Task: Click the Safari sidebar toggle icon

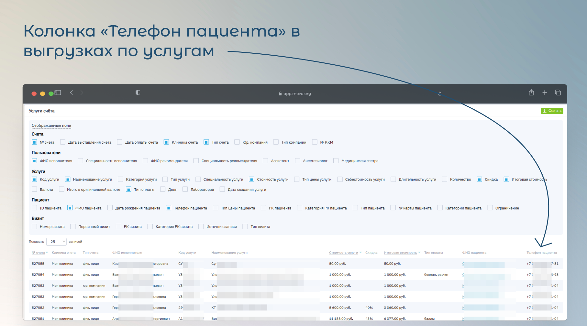Action: (58, 93)
